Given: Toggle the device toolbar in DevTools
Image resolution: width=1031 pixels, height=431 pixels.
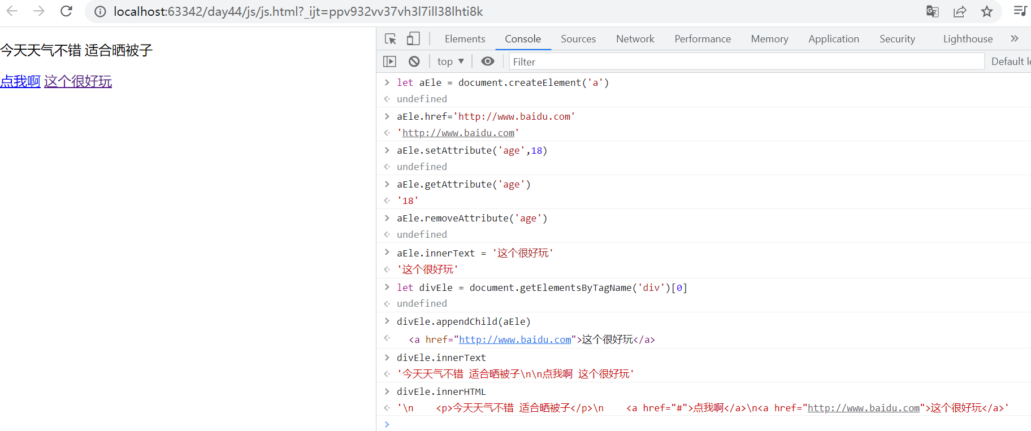Looking at the screenshot, I should coord(414,38).
